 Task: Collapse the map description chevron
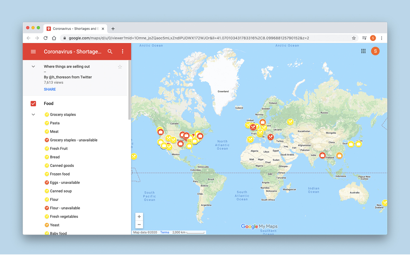point(33,67)
